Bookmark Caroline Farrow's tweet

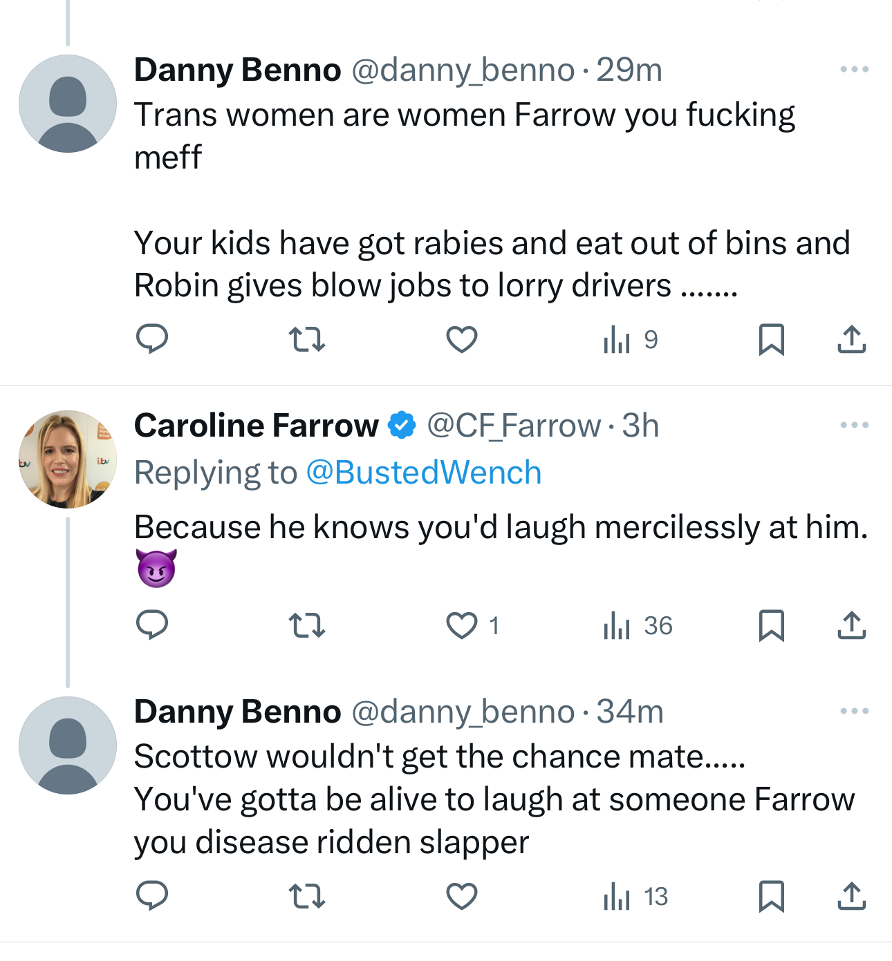click(771, 625)
